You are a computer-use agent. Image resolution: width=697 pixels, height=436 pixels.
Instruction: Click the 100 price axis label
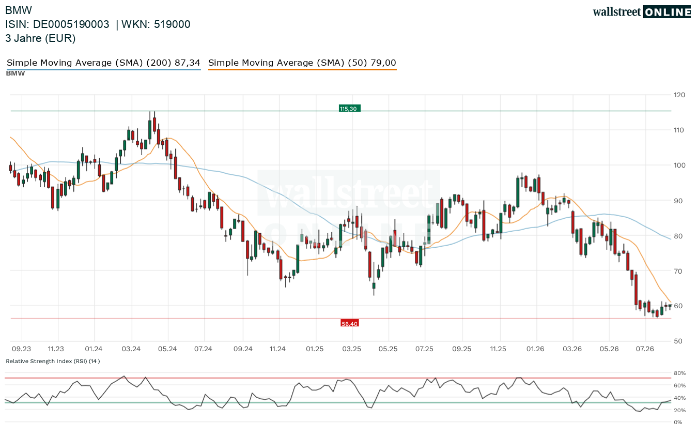pos(679,165)
